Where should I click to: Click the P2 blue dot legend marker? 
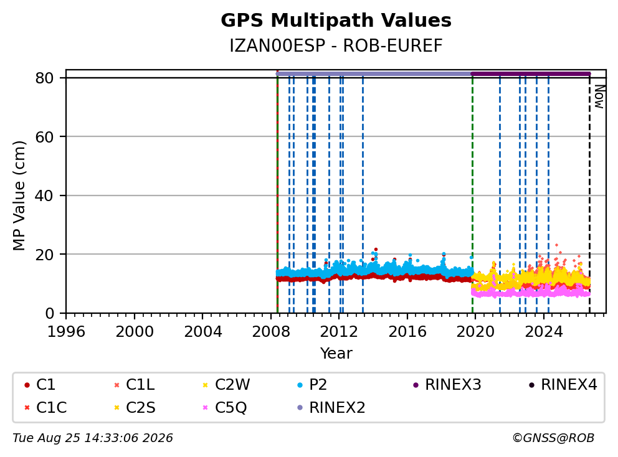click(x=300, y=385)
